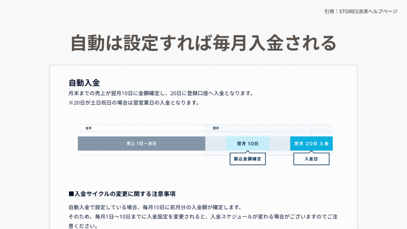This screenshot has width=407, height=229.
Task: Click the sentence starting 月末までの売上が翌月10日
Action: pyautogui.click(x=161, y=93)
